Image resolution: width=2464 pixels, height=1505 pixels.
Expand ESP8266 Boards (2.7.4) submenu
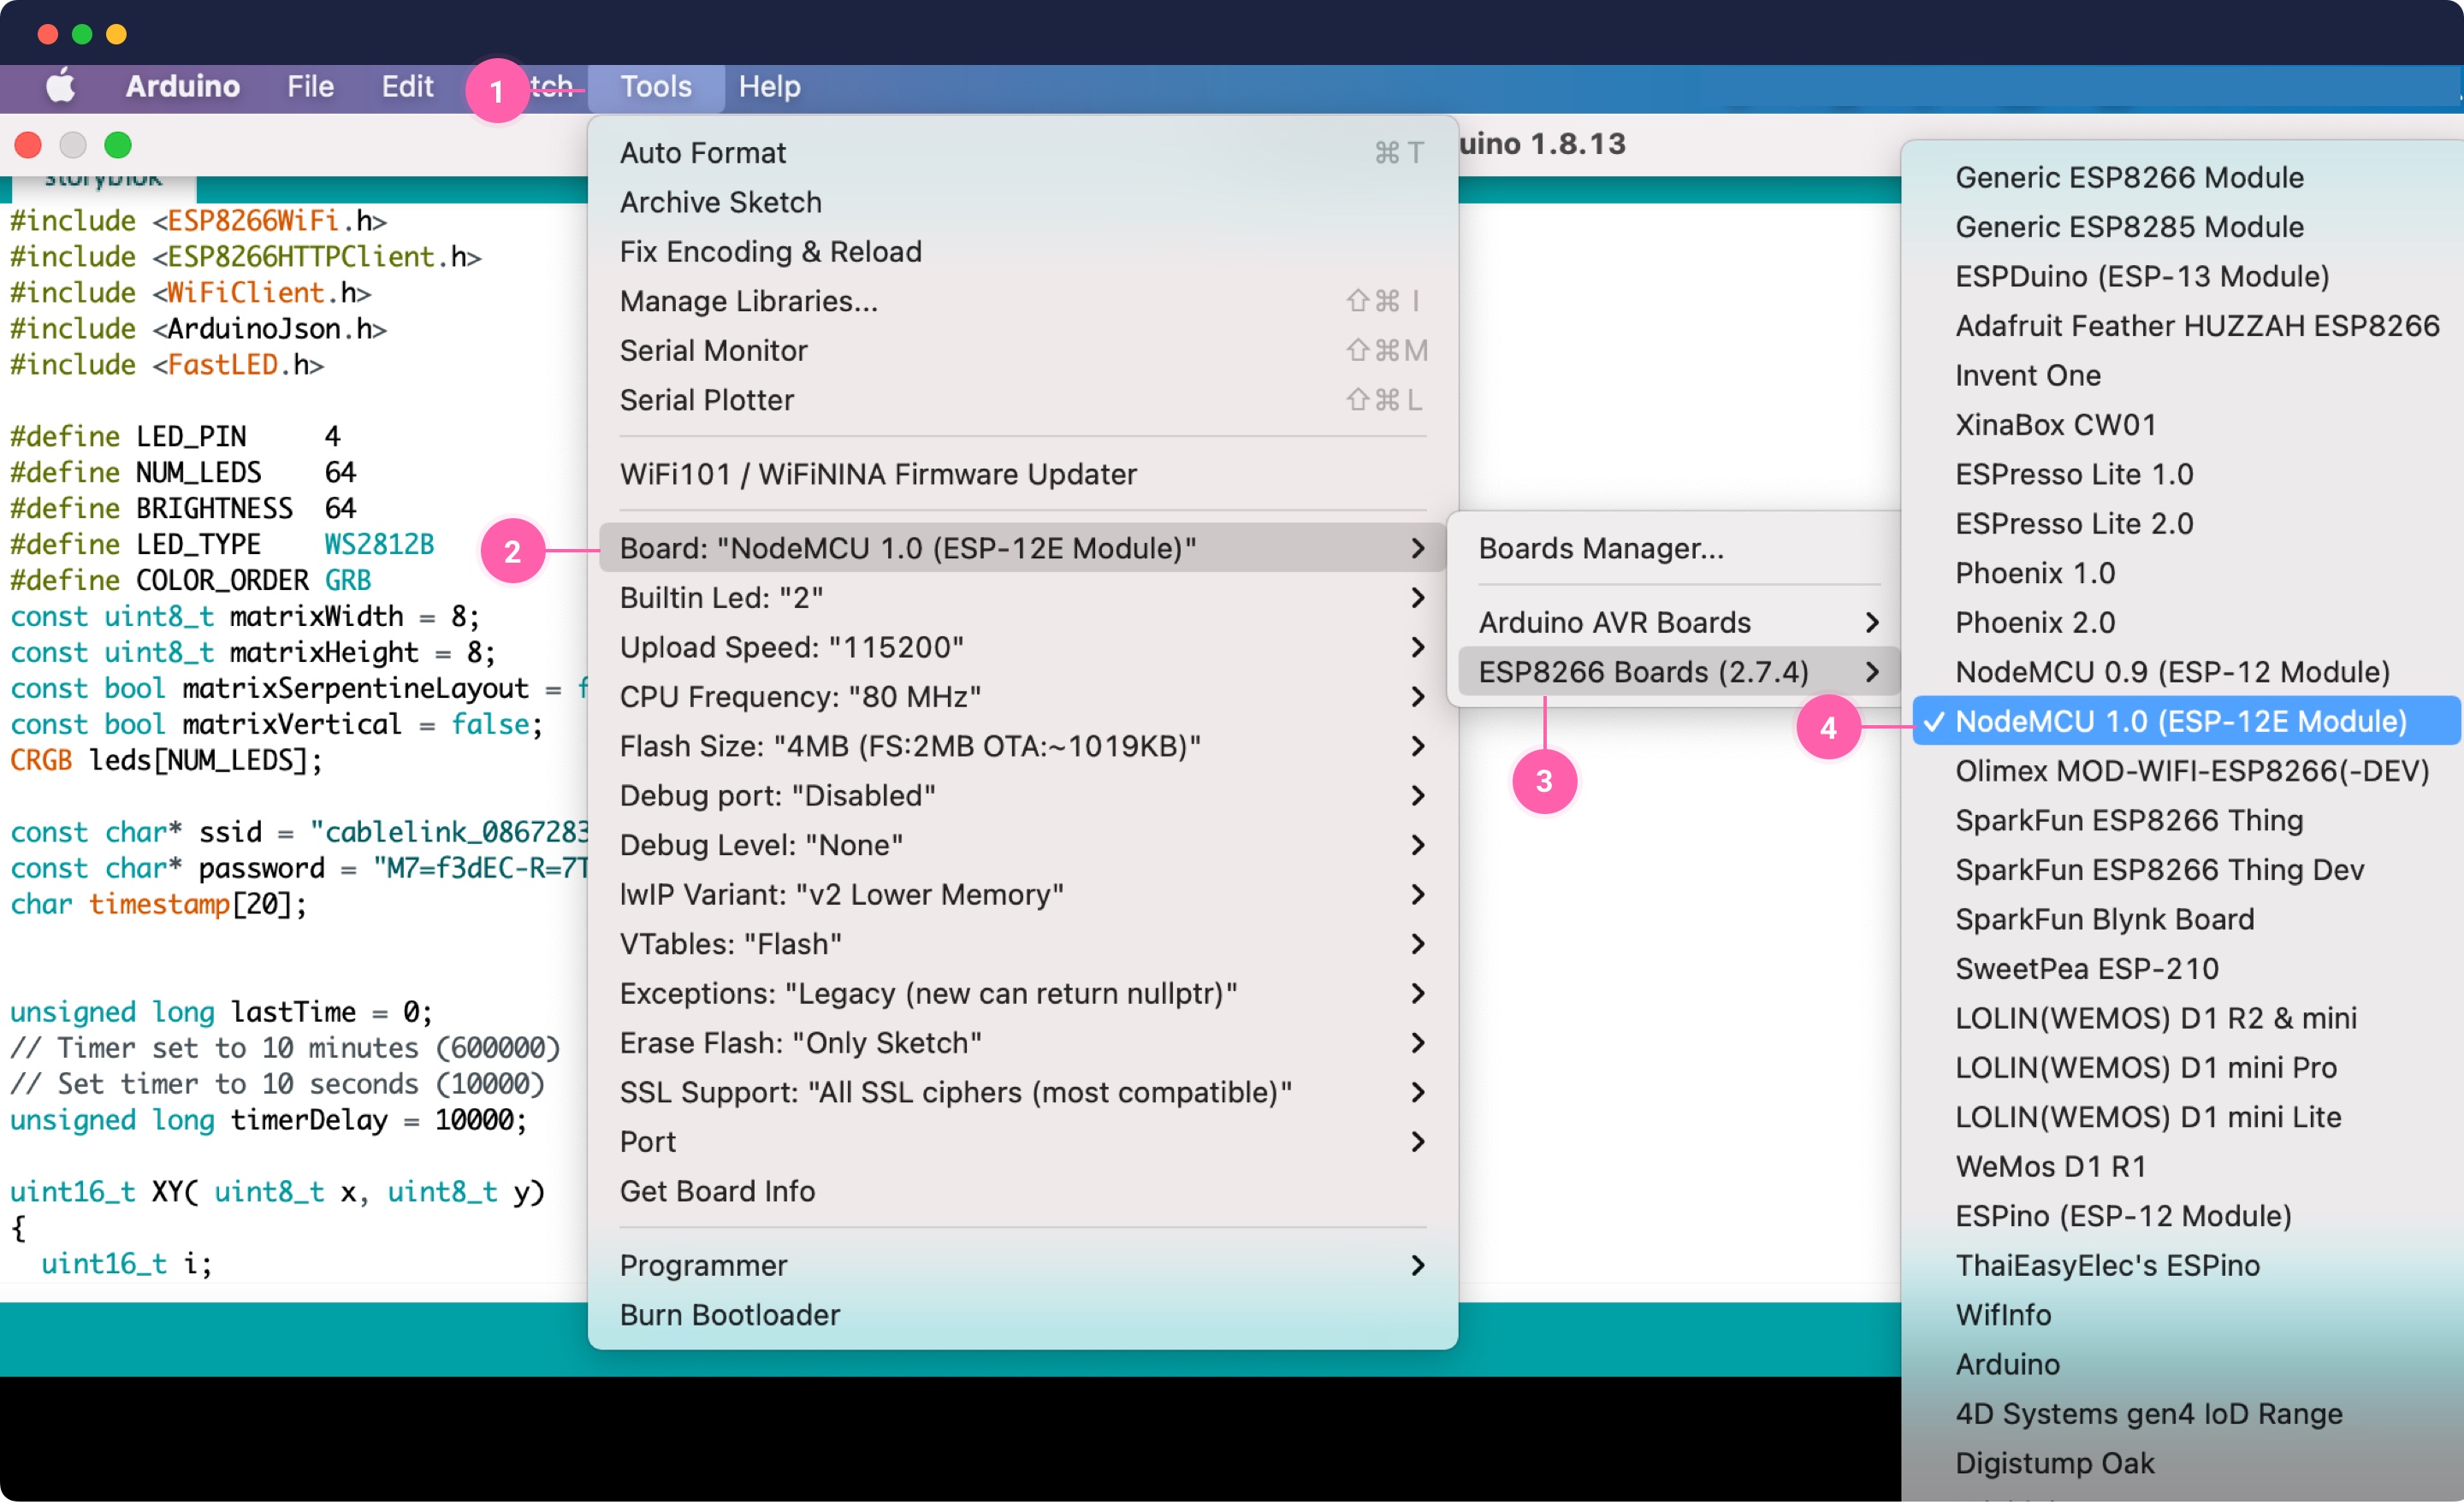[1678, 673]
